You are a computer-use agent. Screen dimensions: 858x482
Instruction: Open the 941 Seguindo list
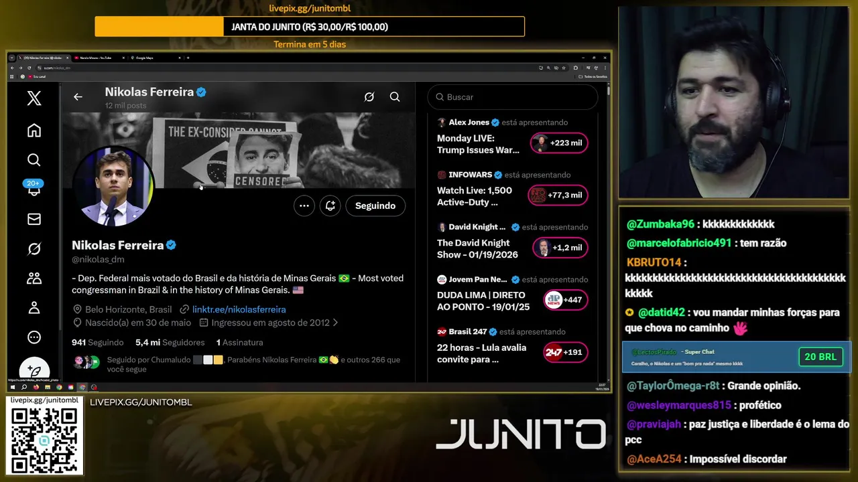pos(98,342)
